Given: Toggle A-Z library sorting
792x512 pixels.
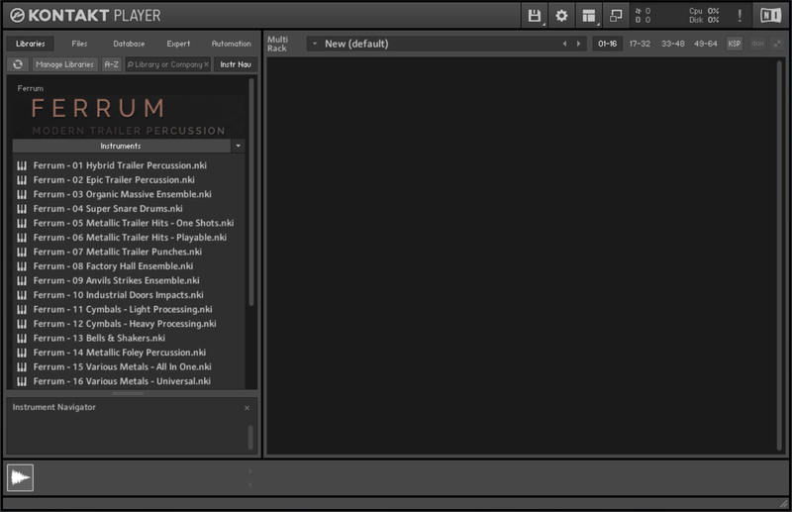Looking at the screenshot, I should pyautogui.click(x=112, y=64).
